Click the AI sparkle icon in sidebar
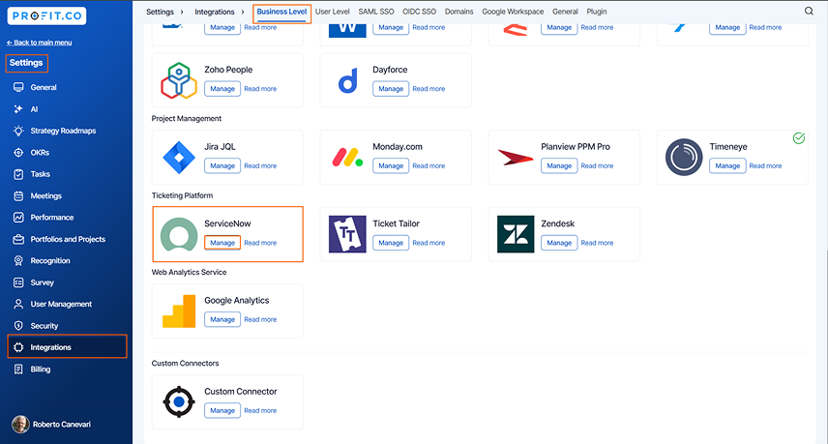828x444 pixels. coord(18,108)
